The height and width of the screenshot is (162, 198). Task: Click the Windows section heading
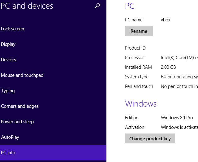coord(141,104)
